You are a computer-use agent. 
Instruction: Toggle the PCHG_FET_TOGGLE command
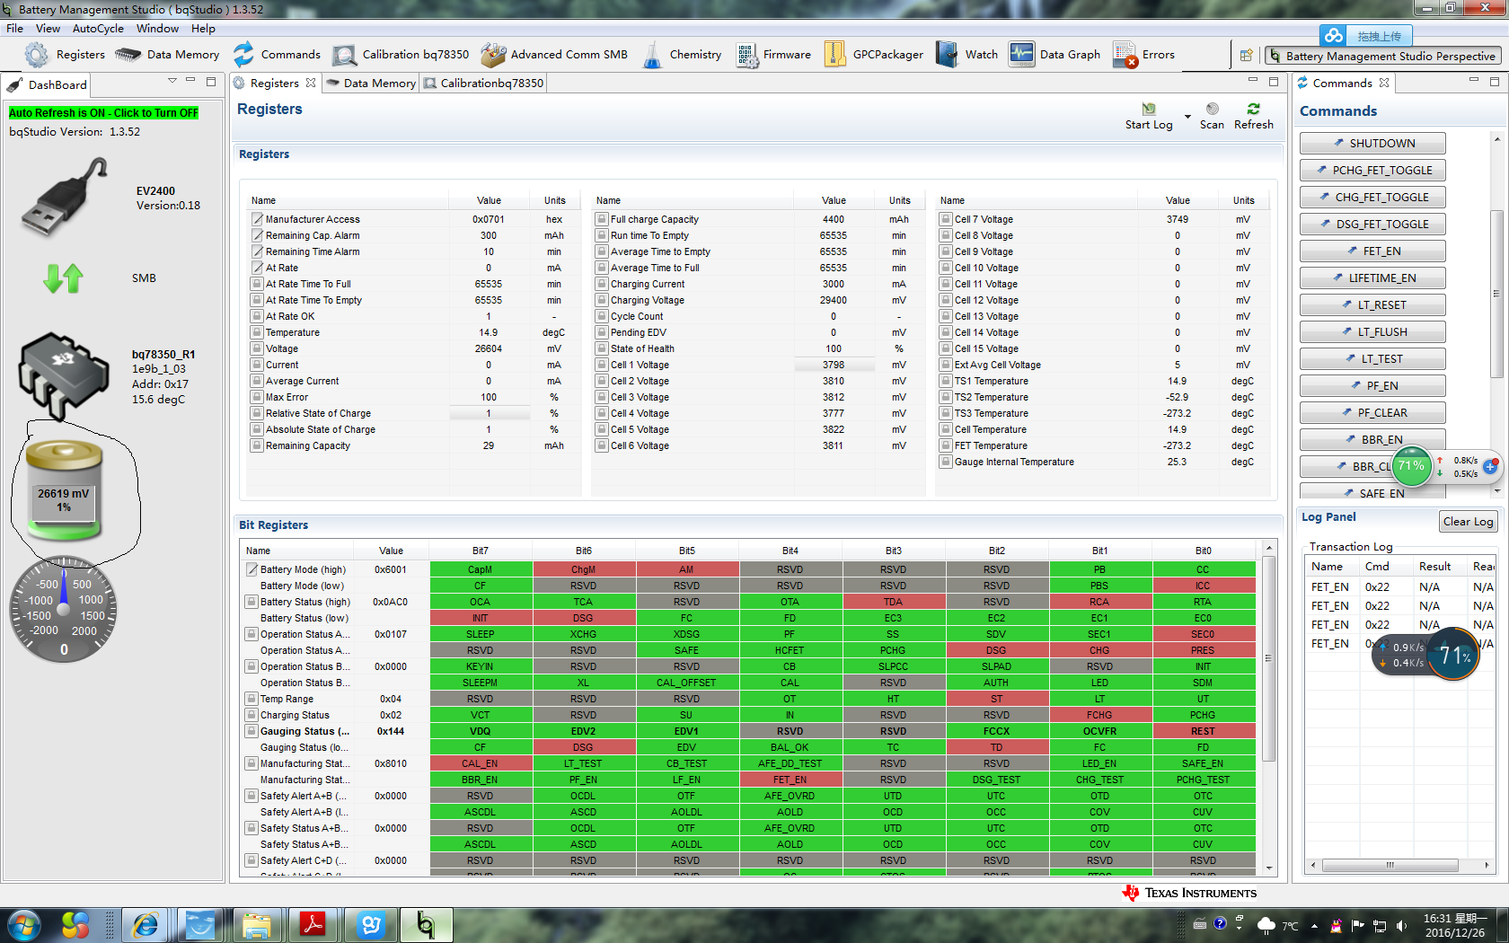(x=1372, y=171)
